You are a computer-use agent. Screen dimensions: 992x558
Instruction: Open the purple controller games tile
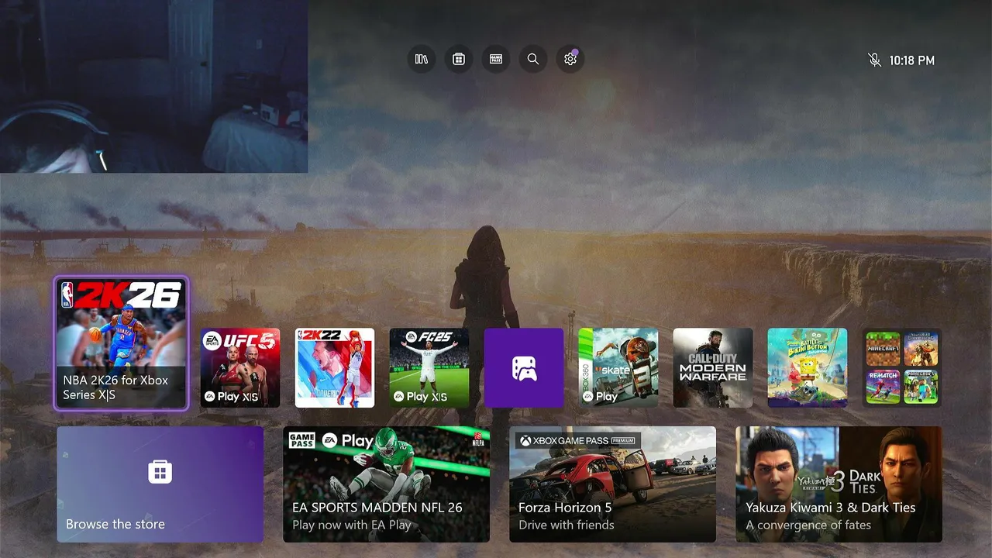click(524, 368)
